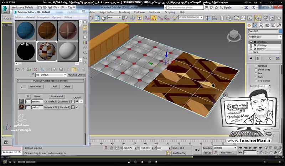The image size is (285, 166).
Task: Toggle On/Off checkbox for parket sub-material
Action: 77,107
